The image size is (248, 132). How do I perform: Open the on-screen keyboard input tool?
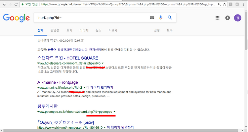coord(152,18)
